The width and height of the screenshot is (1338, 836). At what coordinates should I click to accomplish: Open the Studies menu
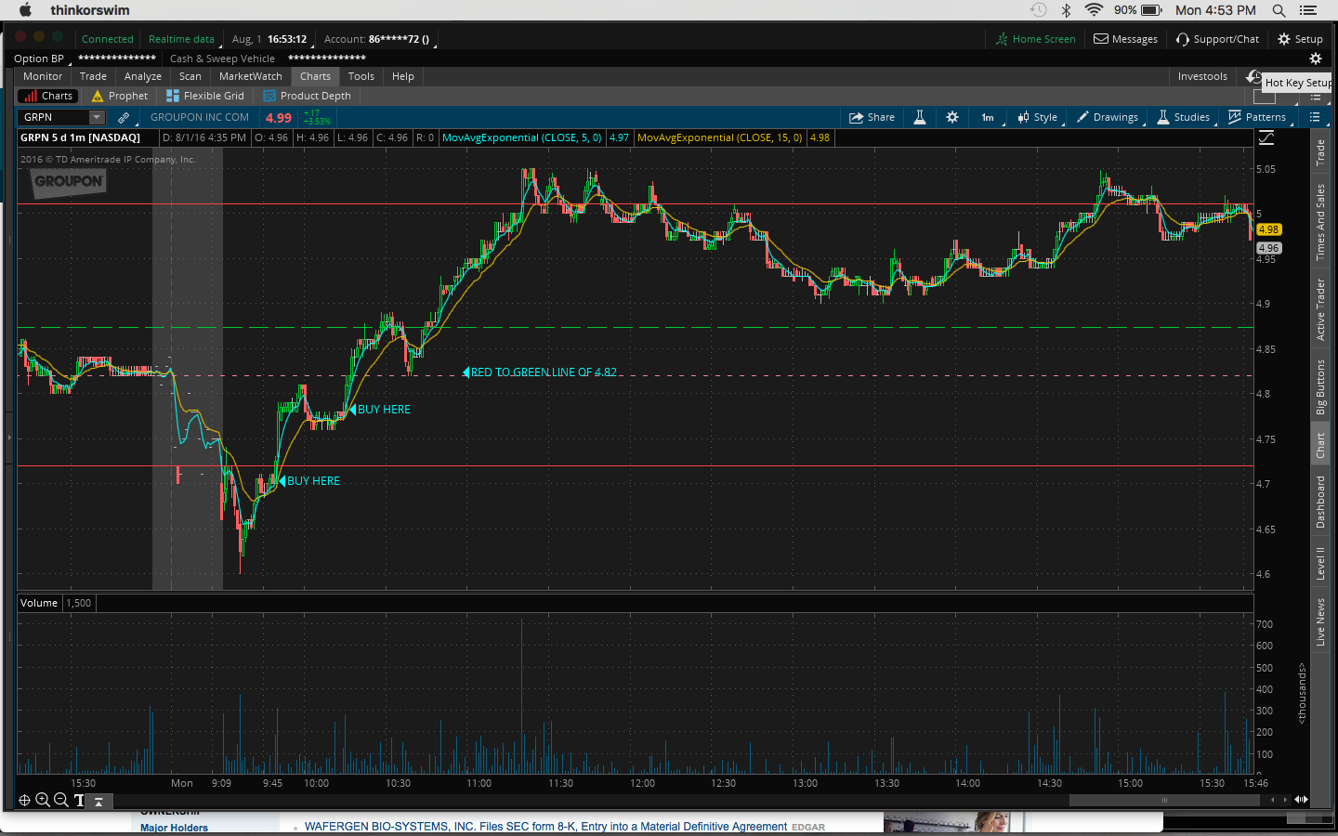[1183, 118]
